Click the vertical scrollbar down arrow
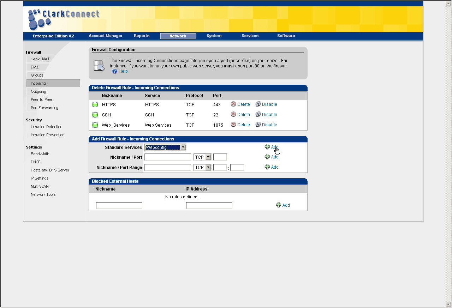452x308 pixels. (x=448, y=304)
